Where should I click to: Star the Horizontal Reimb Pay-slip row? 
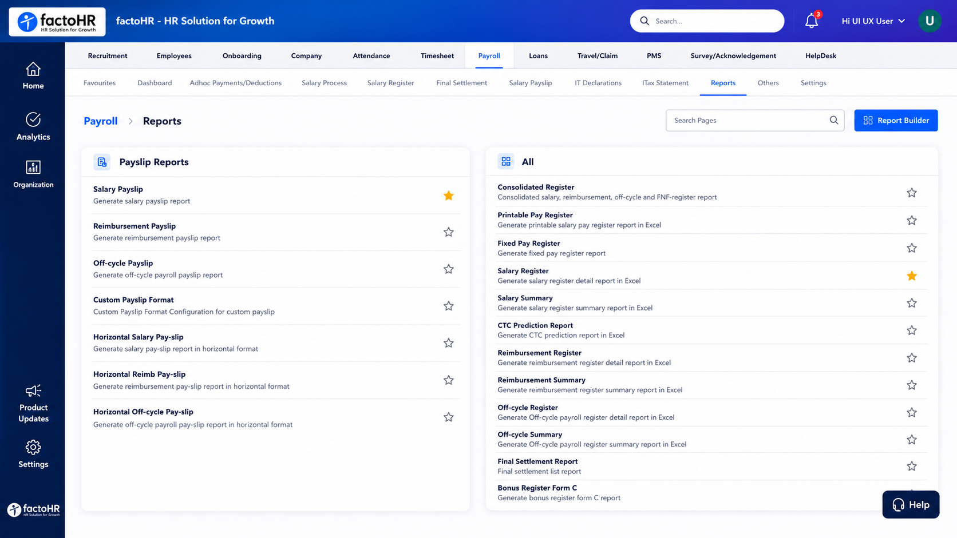click(449, 380)
